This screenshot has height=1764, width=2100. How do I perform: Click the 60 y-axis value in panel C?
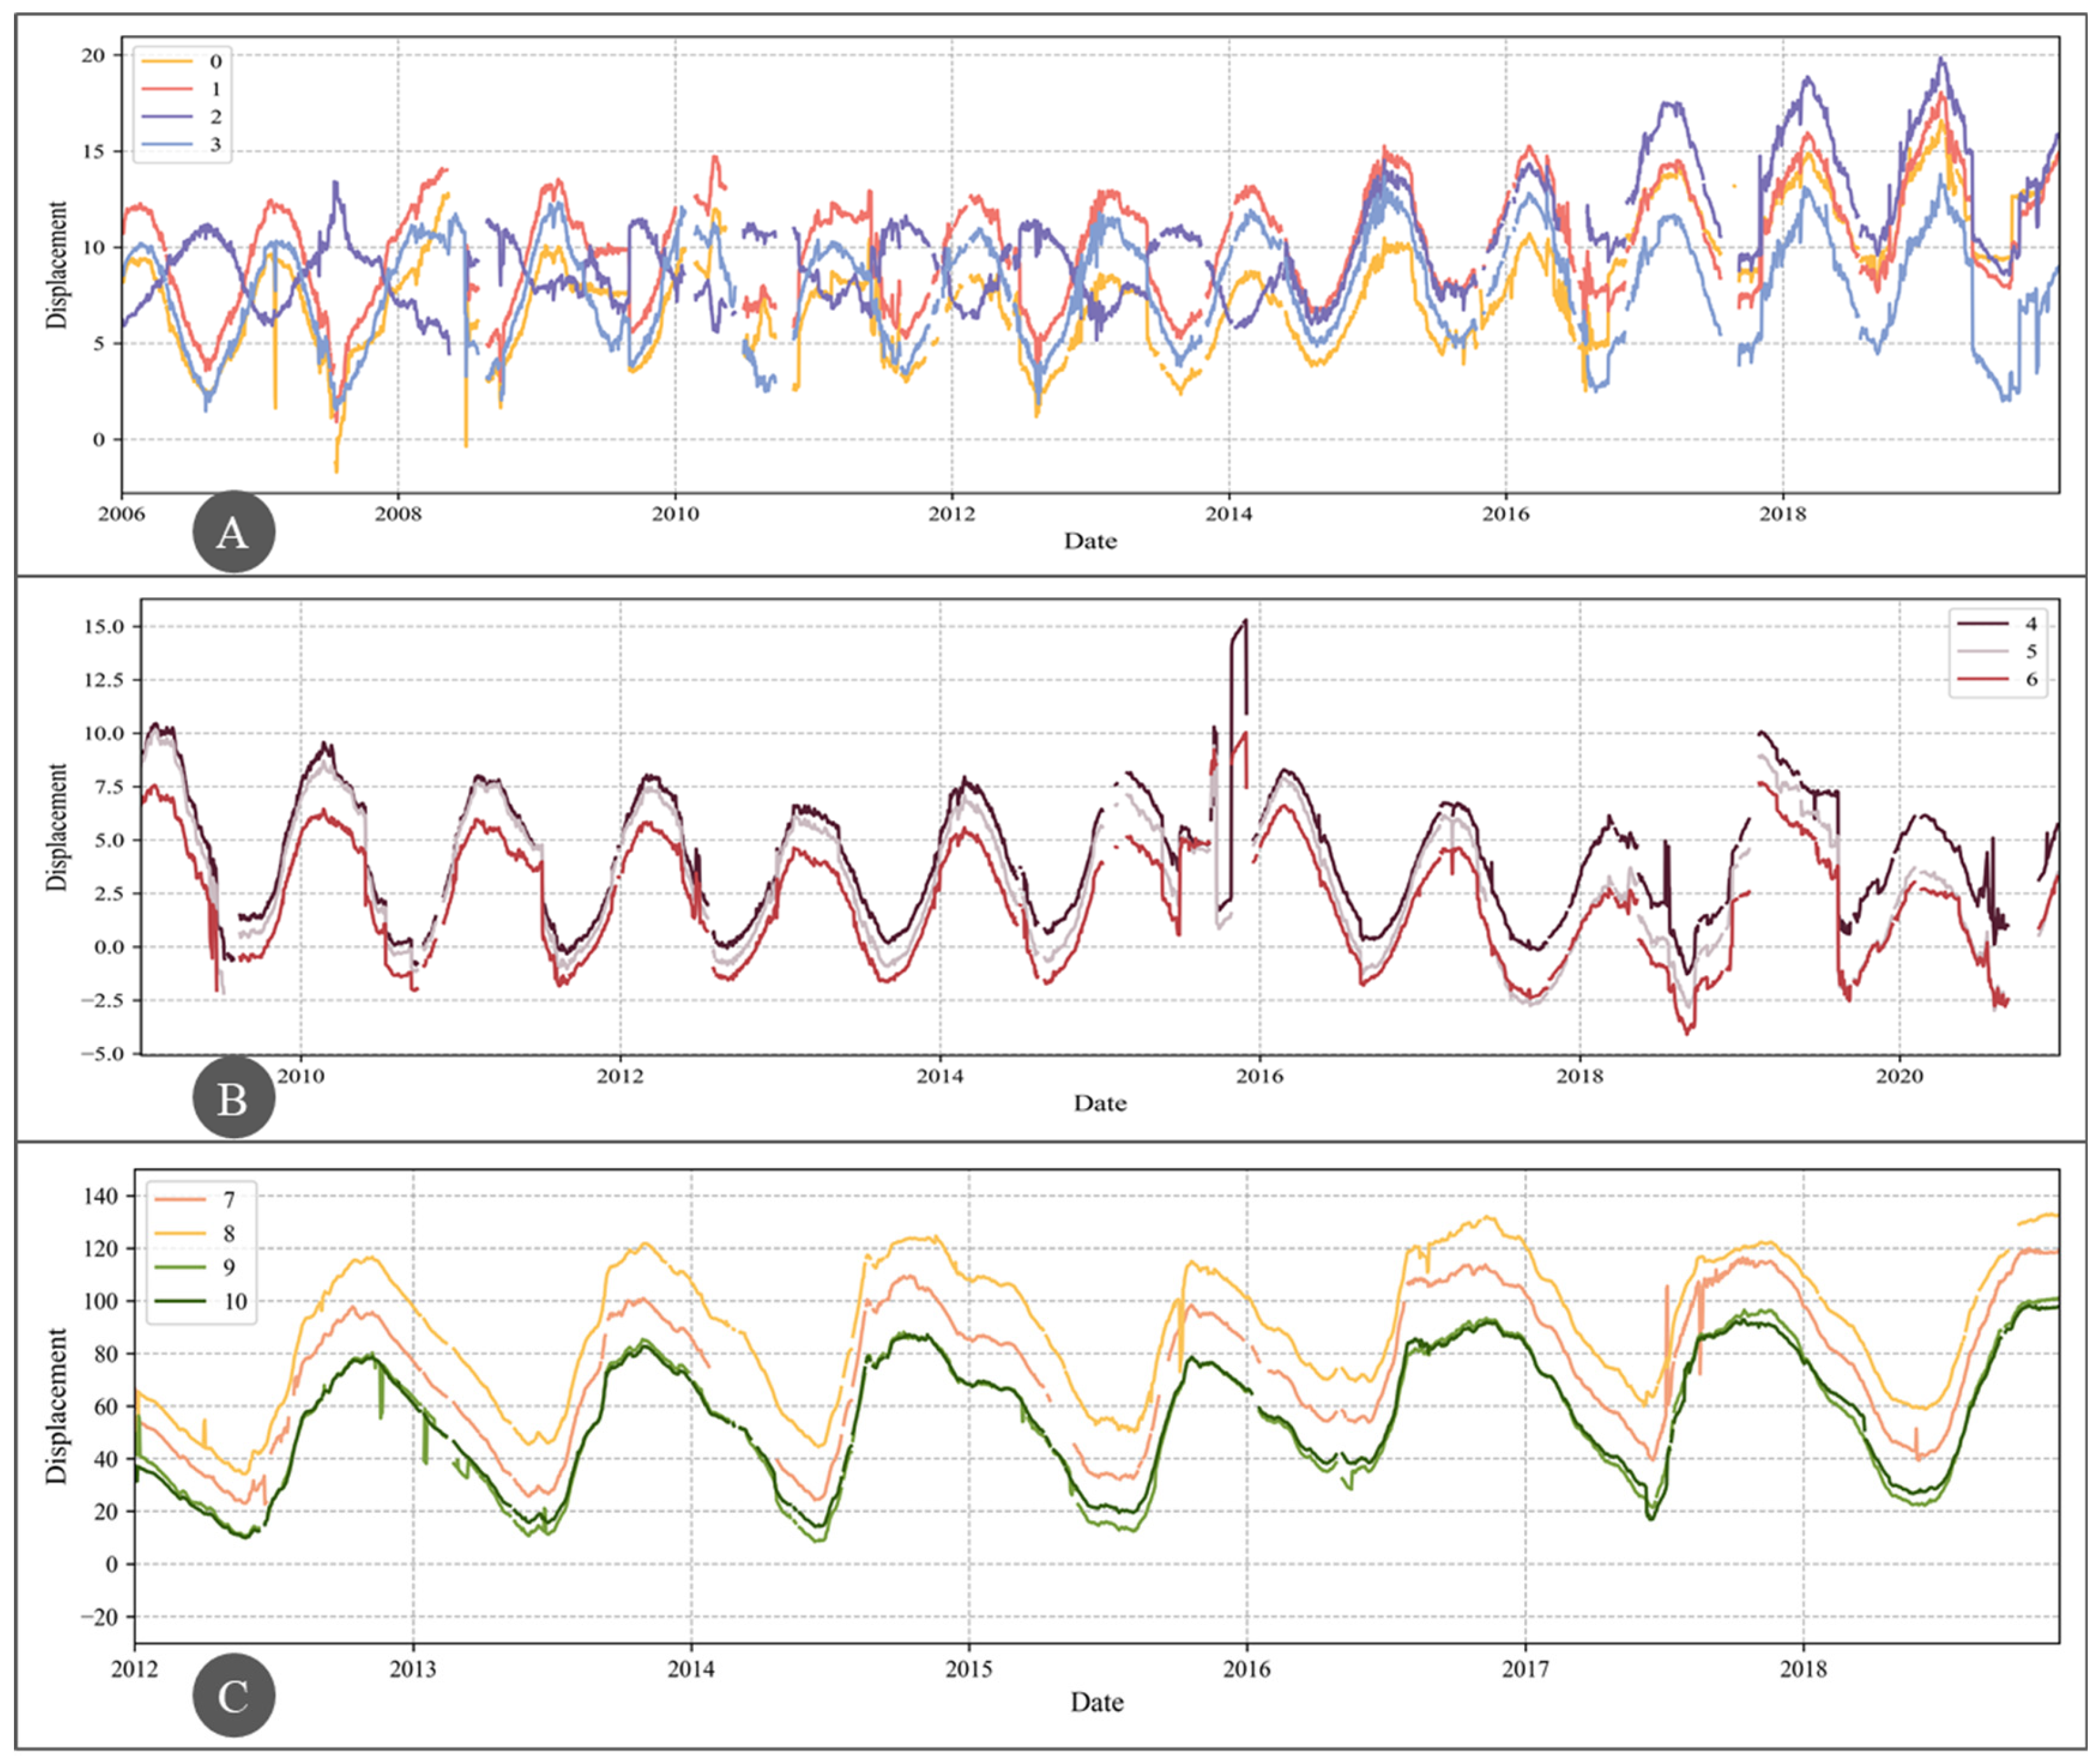pyautogui.click(x=106, y=1406)
